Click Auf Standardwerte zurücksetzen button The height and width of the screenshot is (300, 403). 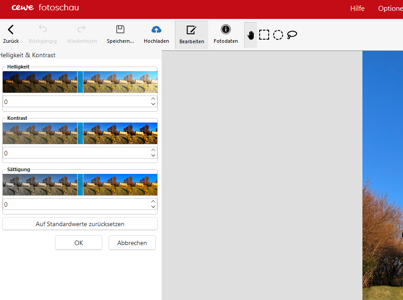click(80, 224)
